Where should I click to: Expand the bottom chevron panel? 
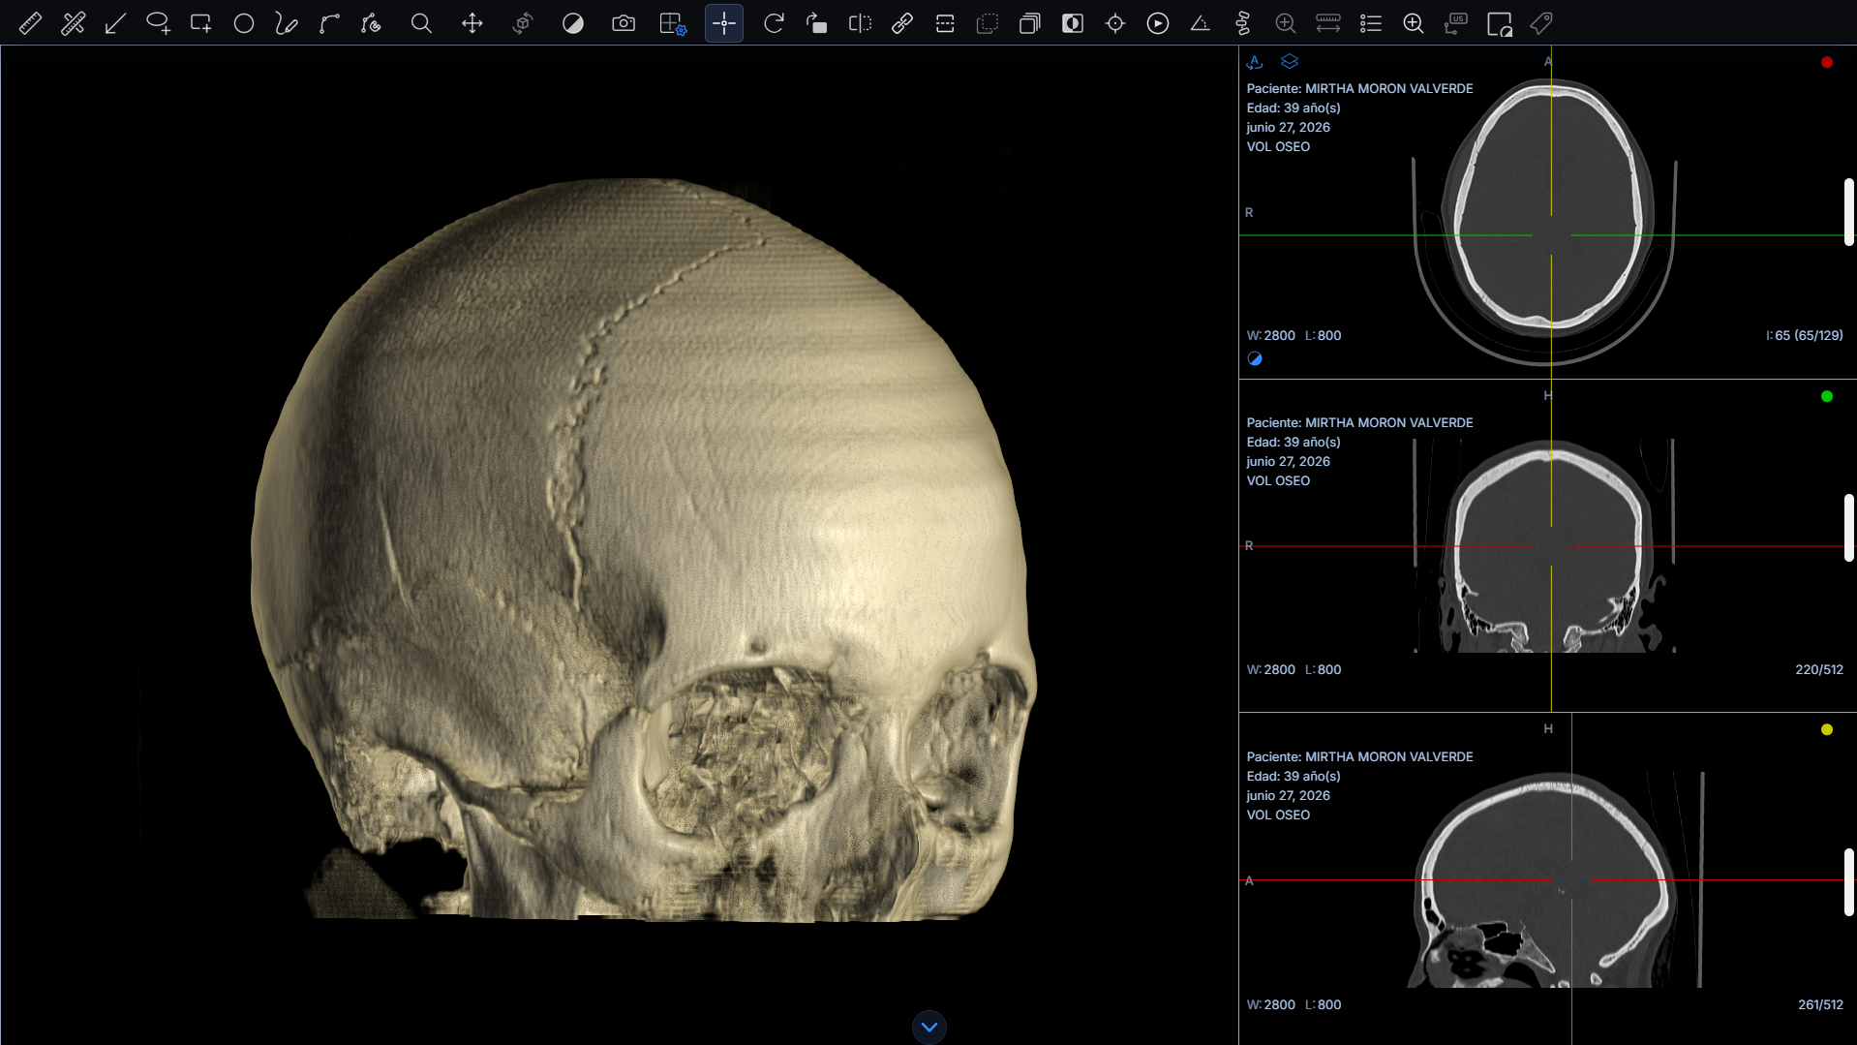click(929, 1027)
